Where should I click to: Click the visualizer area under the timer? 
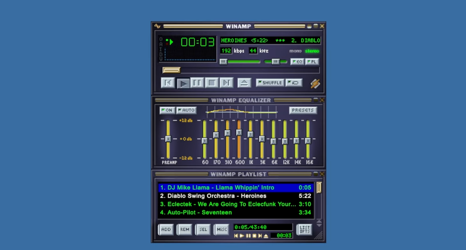[x=190, y=55]
